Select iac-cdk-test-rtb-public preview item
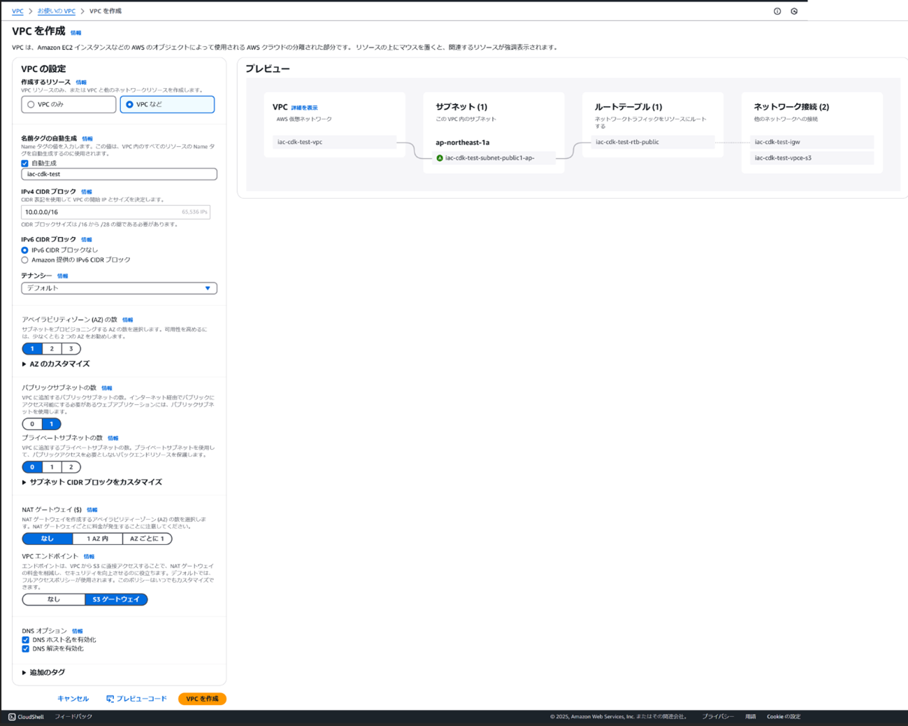908x726 pixels. tap(654, 142)
